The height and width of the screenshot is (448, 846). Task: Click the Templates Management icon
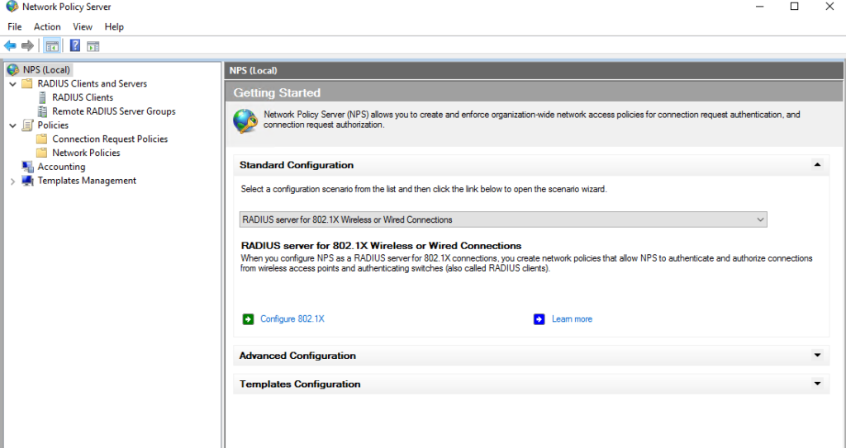pos(27,181)
